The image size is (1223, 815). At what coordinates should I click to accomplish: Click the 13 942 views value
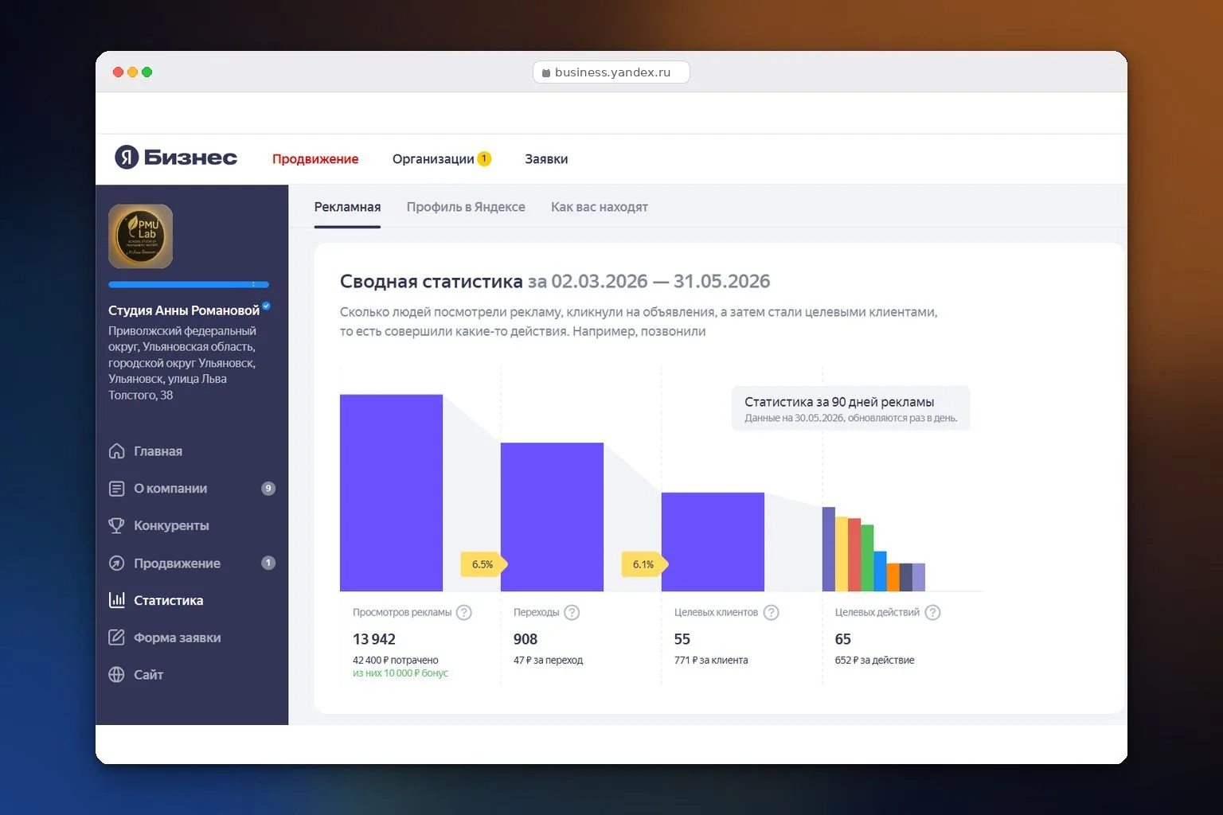coord(374,639)
